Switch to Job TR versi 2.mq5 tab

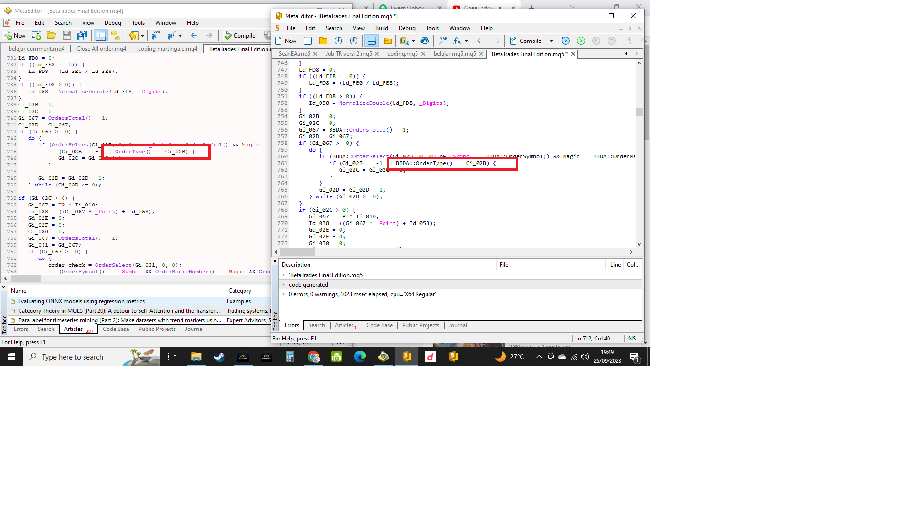(x=349, y=54)
